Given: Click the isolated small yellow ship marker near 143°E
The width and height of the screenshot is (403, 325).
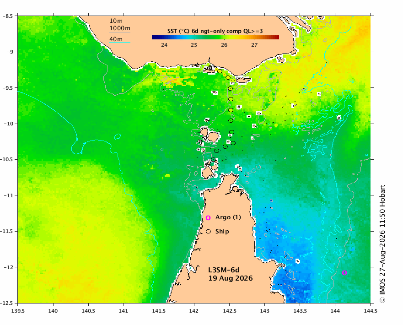Looking at the screenshot, I should pyautogui.click(x=276, y=125).
